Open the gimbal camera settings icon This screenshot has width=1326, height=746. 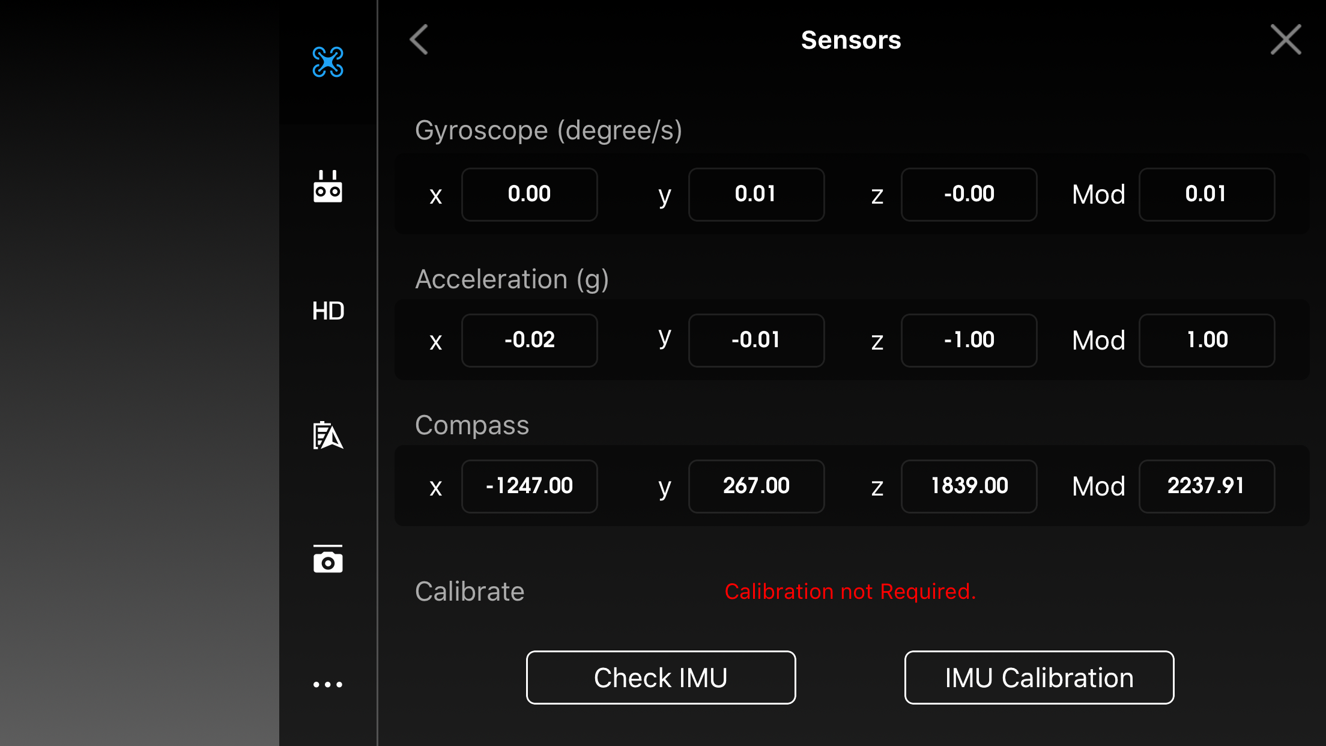pyautogui.click(x=328, y=560)
